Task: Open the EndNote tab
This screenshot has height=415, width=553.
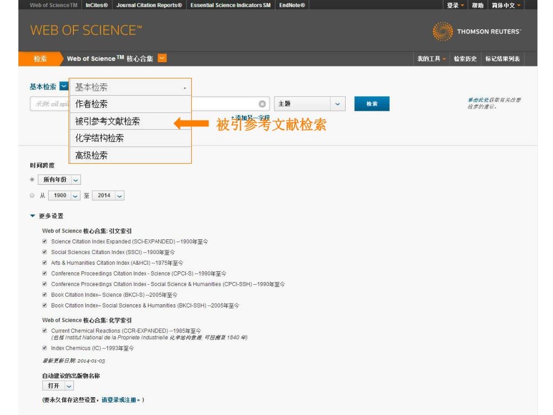Action: (x=292, y=5)
